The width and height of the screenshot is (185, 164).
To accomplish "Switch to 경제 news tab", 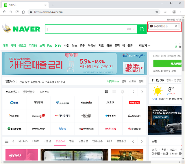I will (141, 81).
